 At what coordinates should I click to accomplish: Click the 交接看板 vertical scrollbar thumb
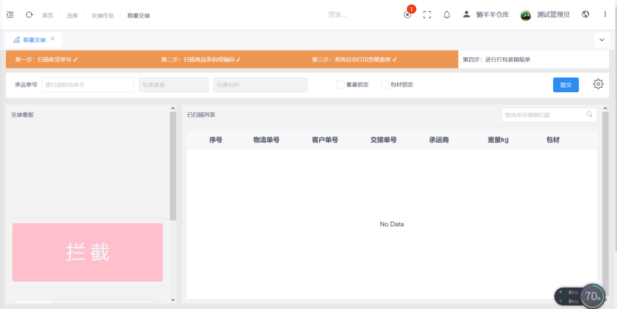173,166
